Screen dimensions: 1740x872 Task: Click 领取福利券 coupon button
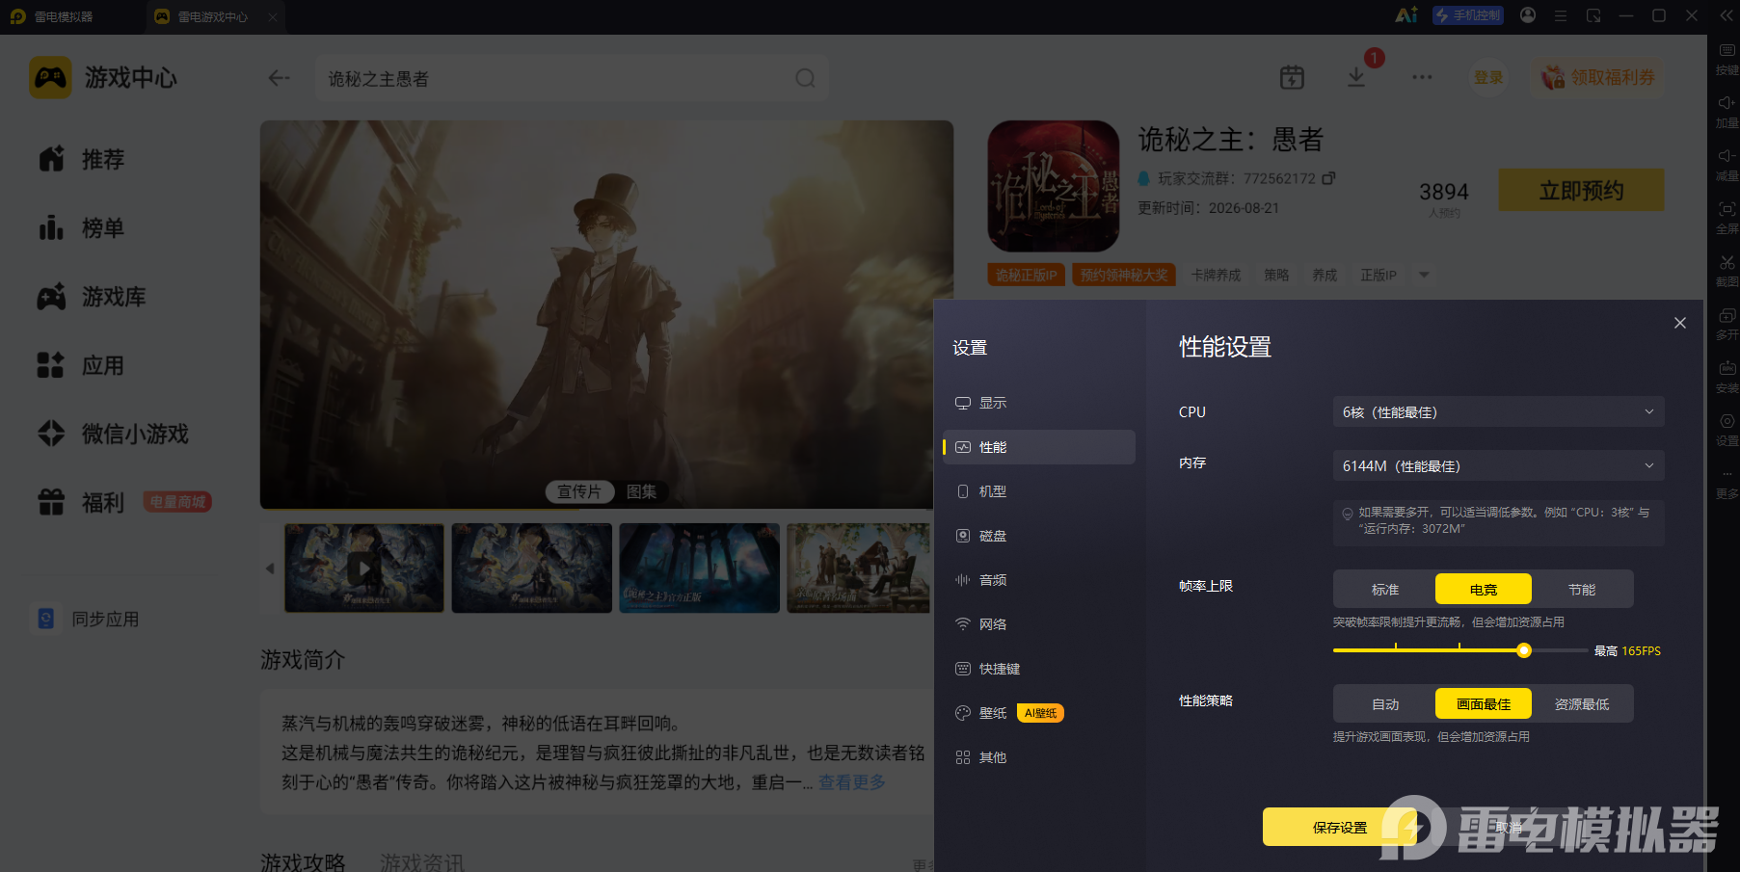pyautogui.click(x=1597, y=77)
